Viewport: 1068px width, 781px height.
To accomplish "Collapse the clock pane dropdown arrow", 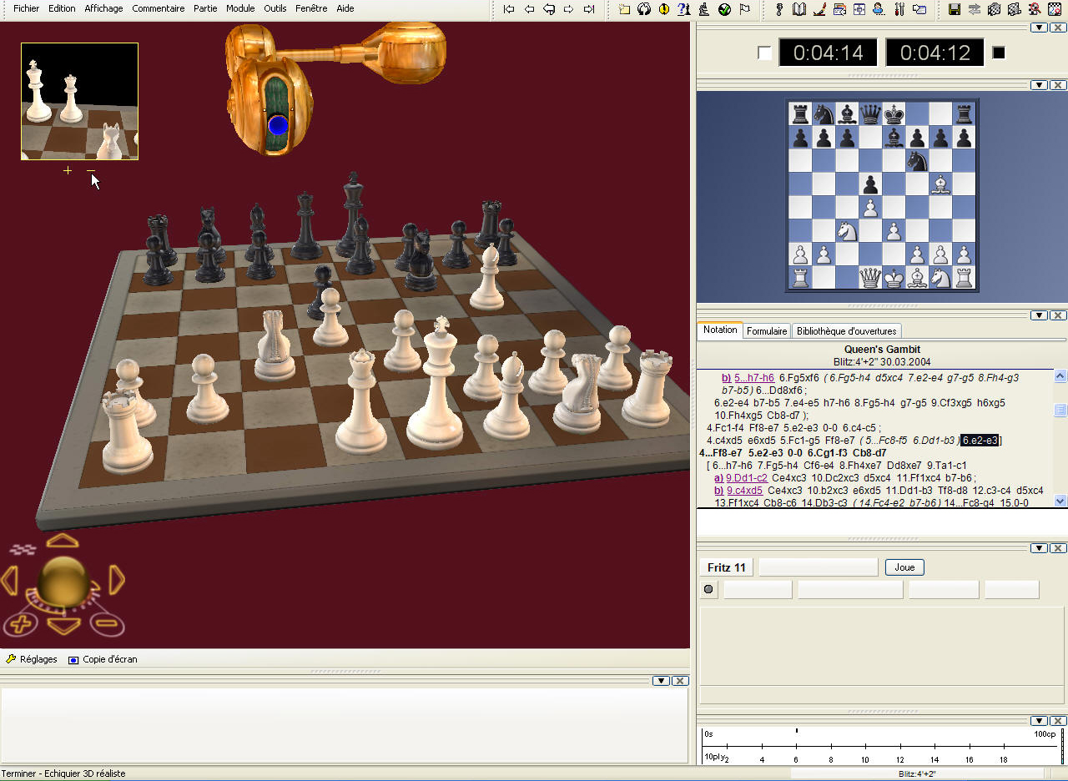I will coord(1039,28).
